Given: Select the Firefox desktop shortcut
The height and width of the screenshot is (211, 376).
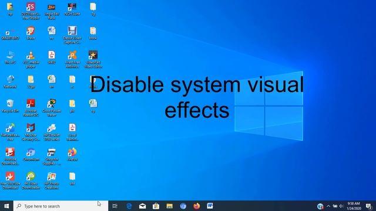Looking at the screenshot, I should pyautogui.click(x=72, y=155).
